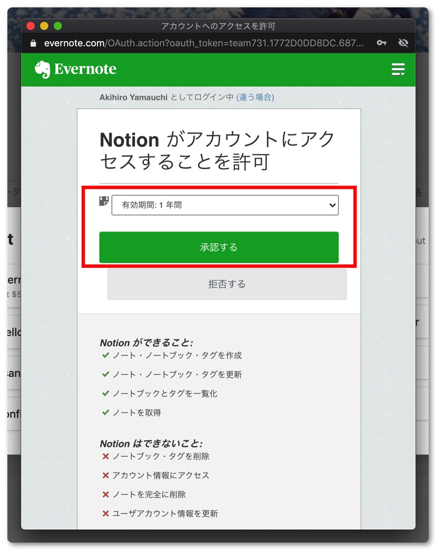Image resolution: width=436 pixels, height=550 pixels.
Task: Click the small icon beside 有効期間 dropdown
Action: [104, 201]
